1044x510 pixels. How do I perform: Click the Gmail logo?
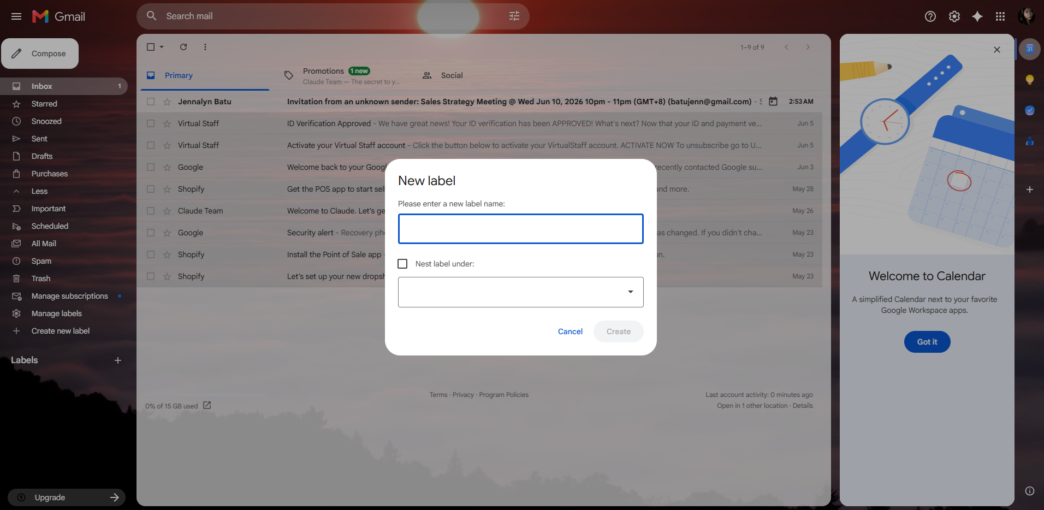tap(58, 16)
